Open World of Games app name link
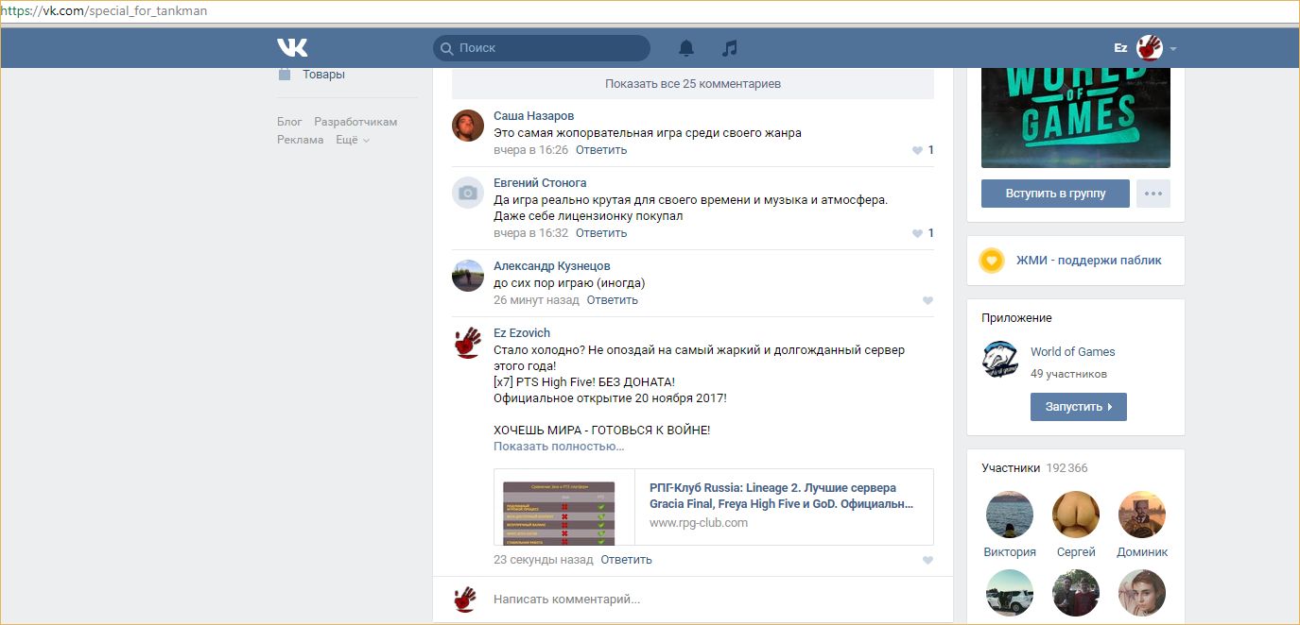 pyautogui.click(x=1073, y=352)
